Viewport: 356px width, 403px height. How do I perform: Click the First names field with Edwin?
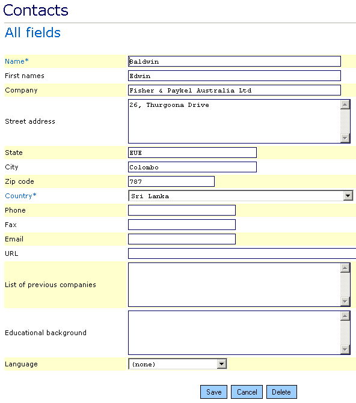235,76
